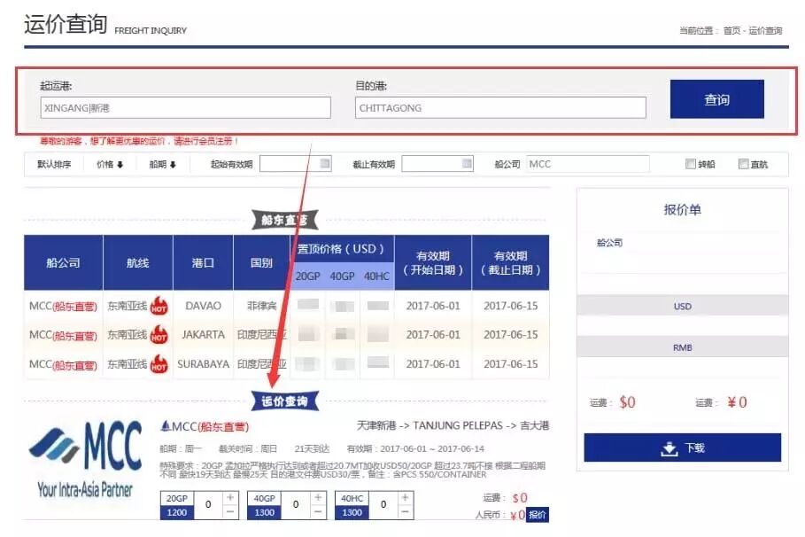Go to 首页 via breadcrumb

pos(731,30)
